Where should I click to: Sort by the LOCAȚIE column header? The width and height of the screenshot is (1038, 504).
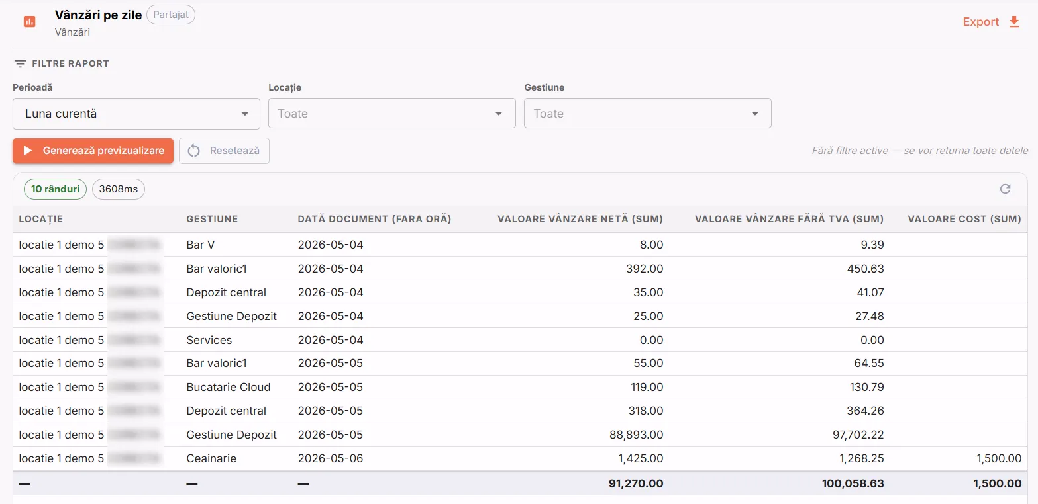point(41,219)
